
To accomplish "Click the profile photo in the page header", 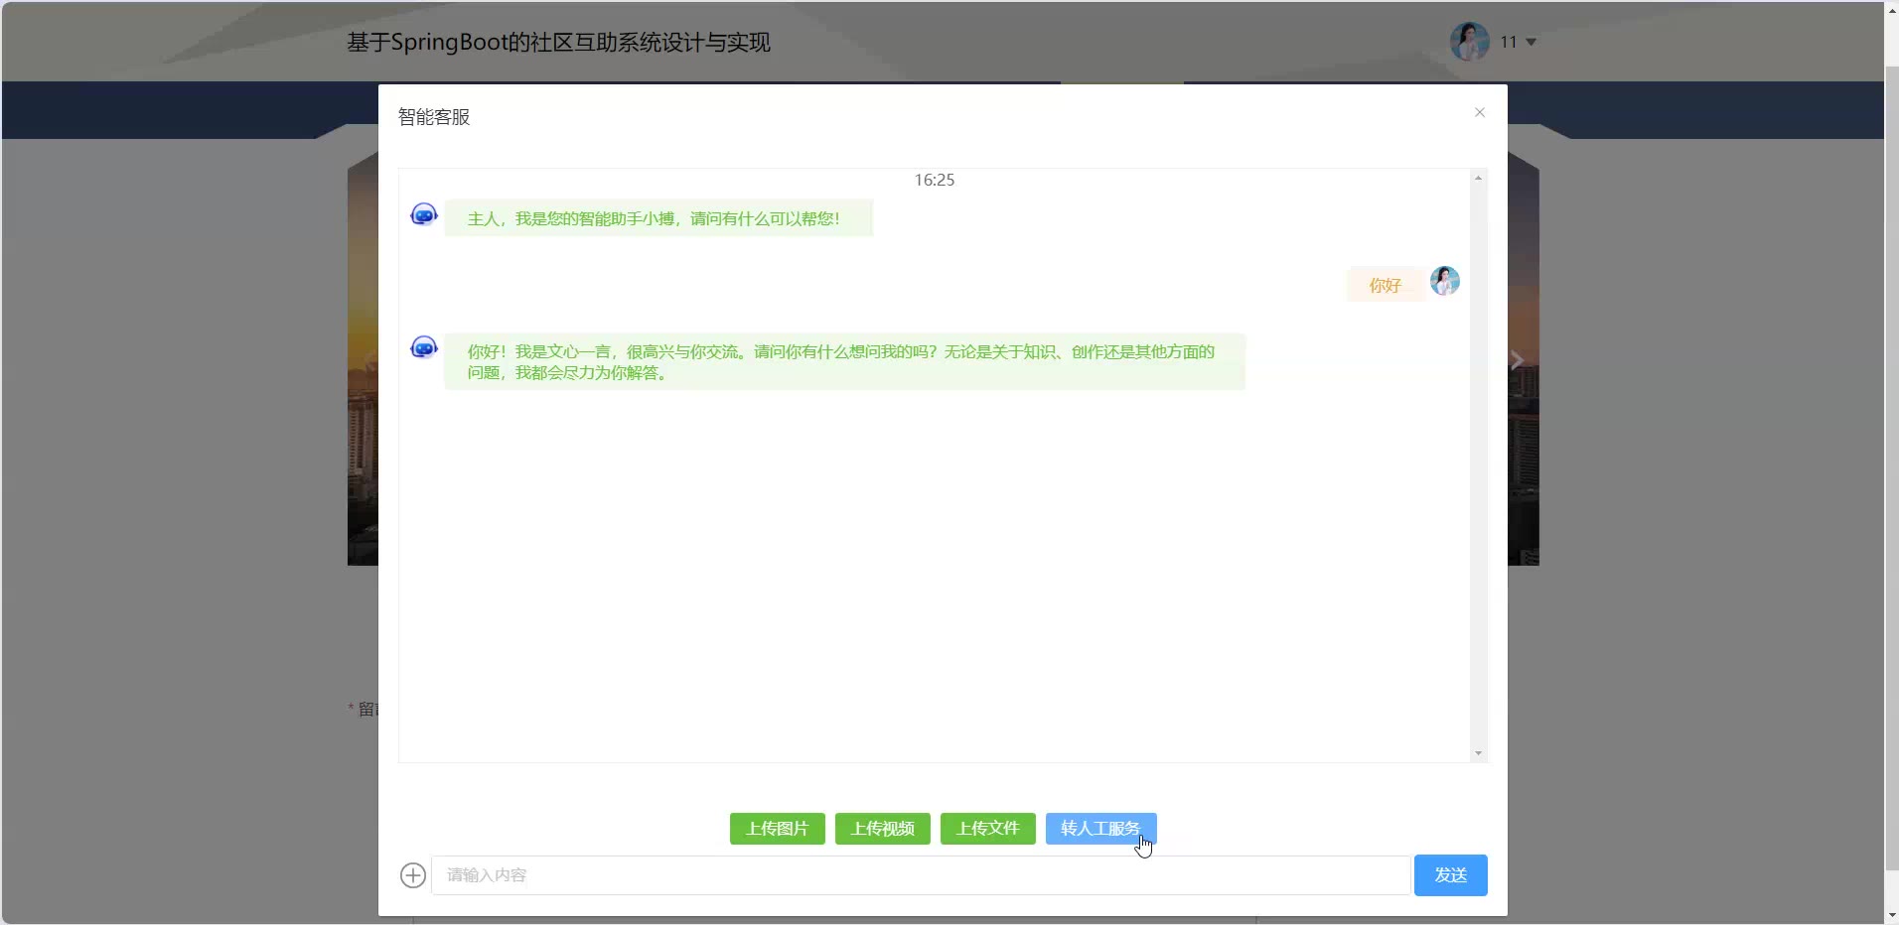I will tap(1470, 42).
